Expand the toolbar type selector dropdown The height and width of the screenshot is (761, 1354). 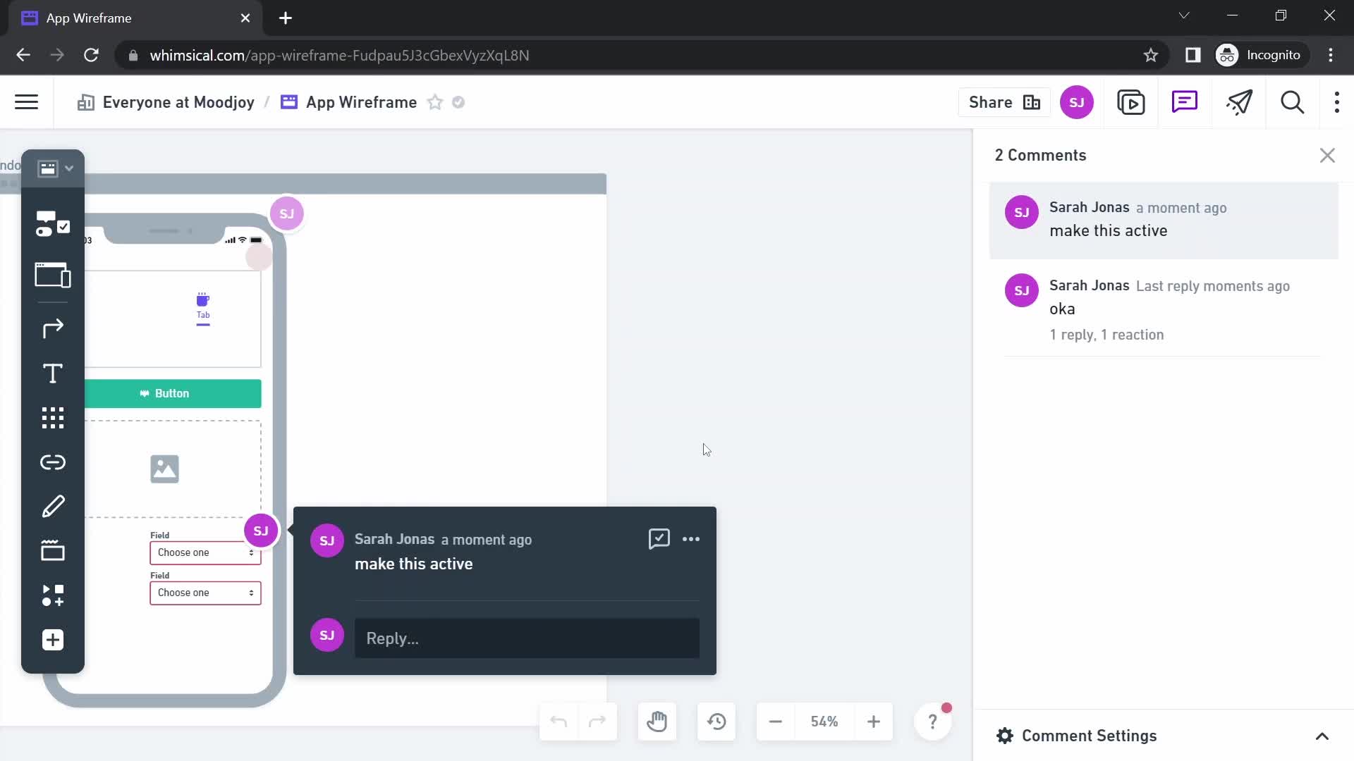pos(70,168)
